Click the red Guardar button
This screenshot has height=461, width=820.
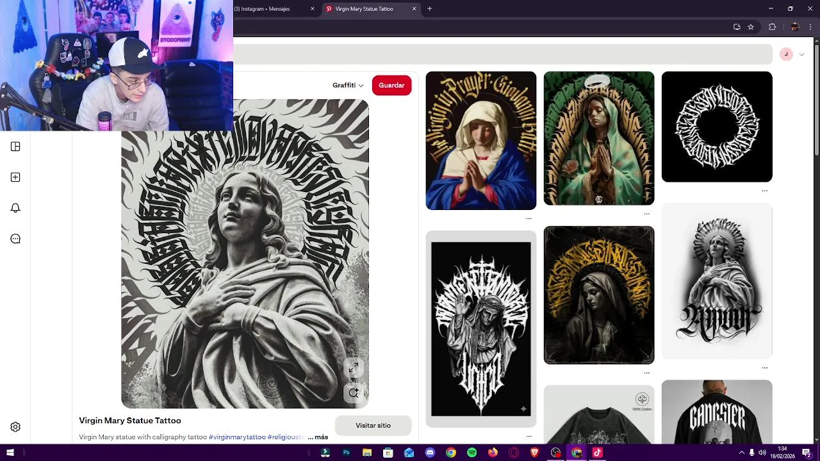coord(391,85)
